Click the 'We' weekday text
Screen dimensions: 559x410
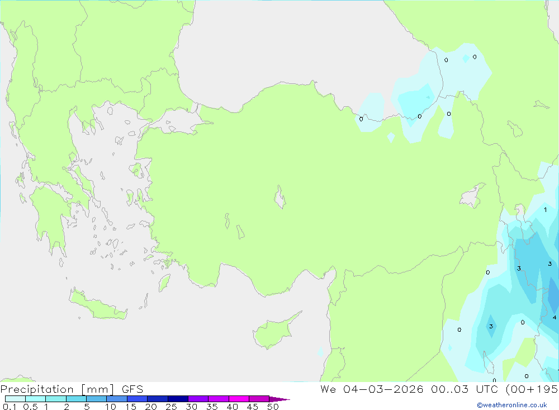[x=328, y=389]
